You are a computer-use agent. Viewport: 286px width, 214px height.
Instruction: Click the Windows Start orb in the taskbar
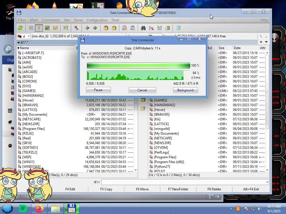pyautogui.click(x=7, y=208)
